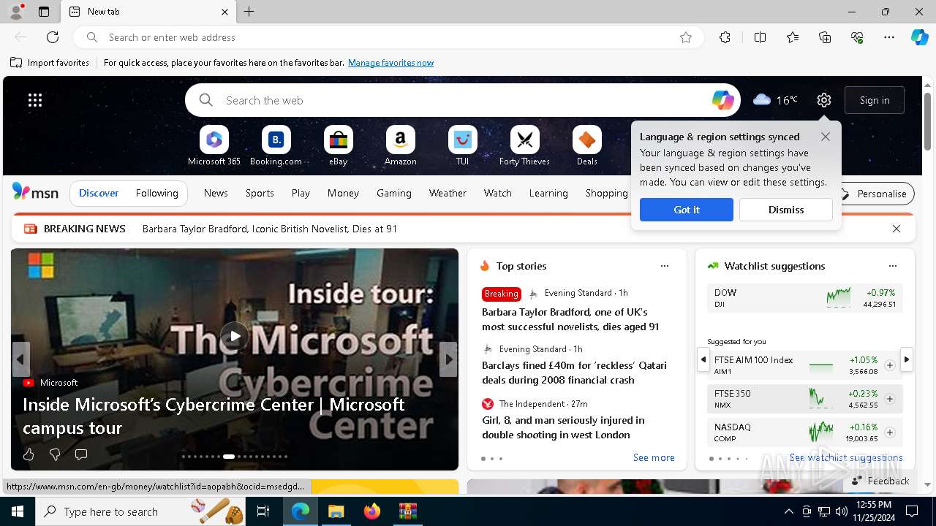Enable split screen view
936x526 pixels.
point(760,37)
